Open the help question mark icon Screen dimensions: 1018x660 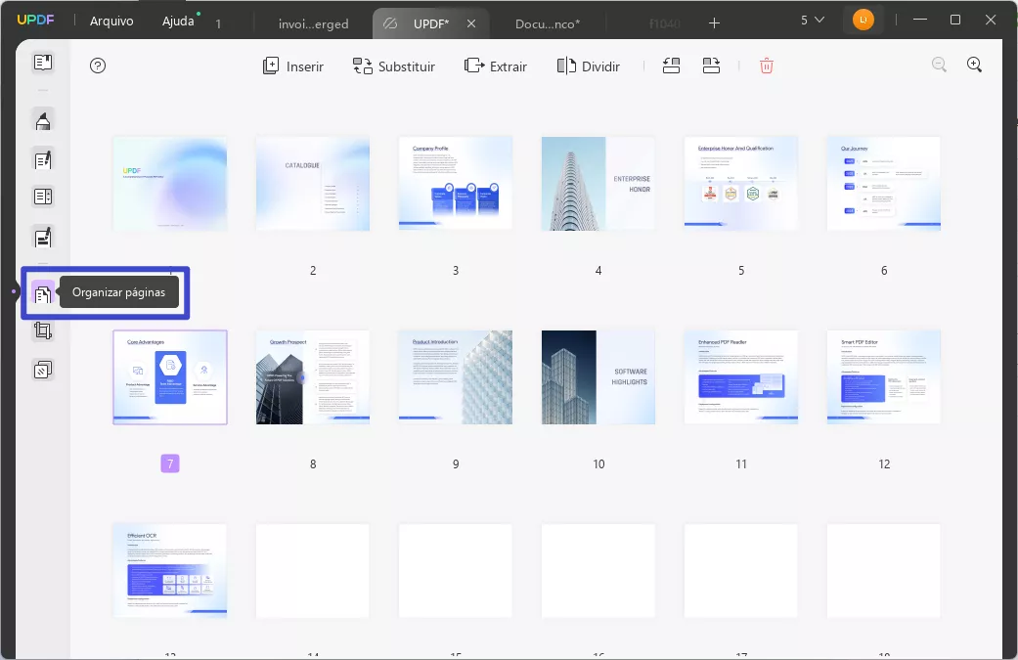click(x=97, y=66)
